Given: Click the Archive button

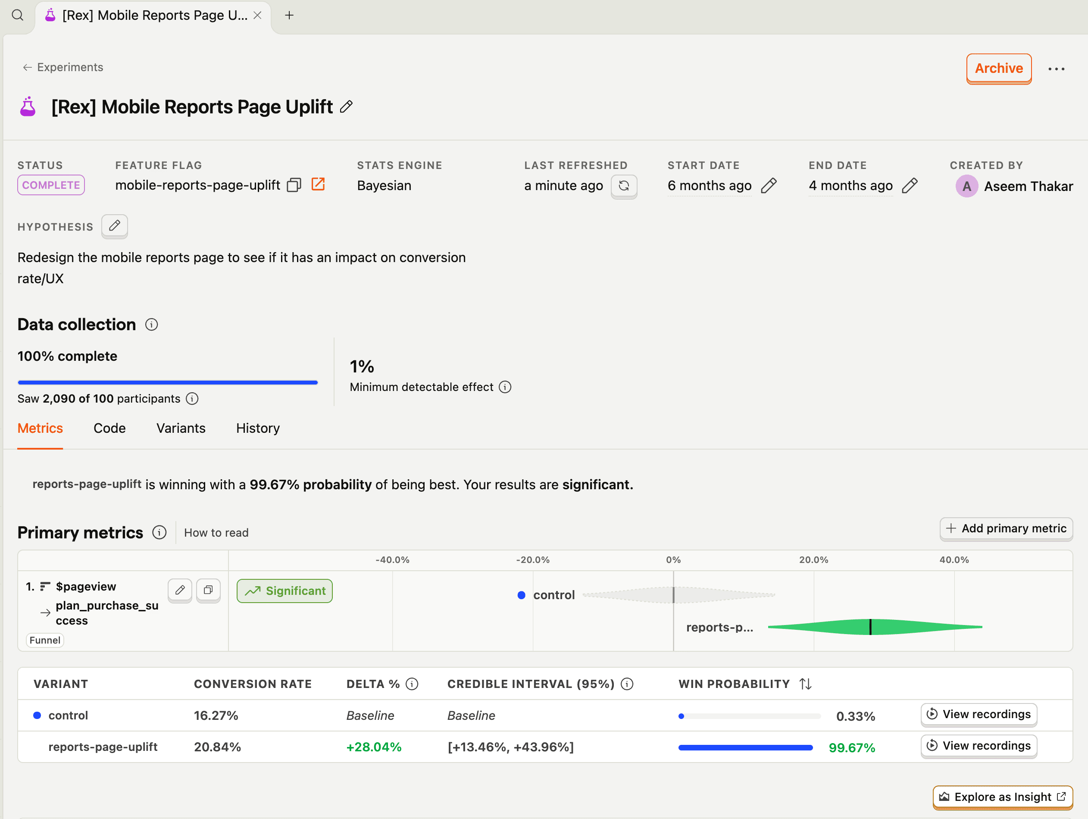Looking at the screenshot, I should pyautogui.click(x=998, y=69).
